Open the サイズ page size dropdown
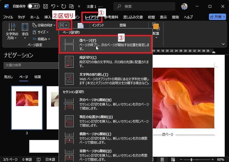The image size is (229, 162). point(41,32)
